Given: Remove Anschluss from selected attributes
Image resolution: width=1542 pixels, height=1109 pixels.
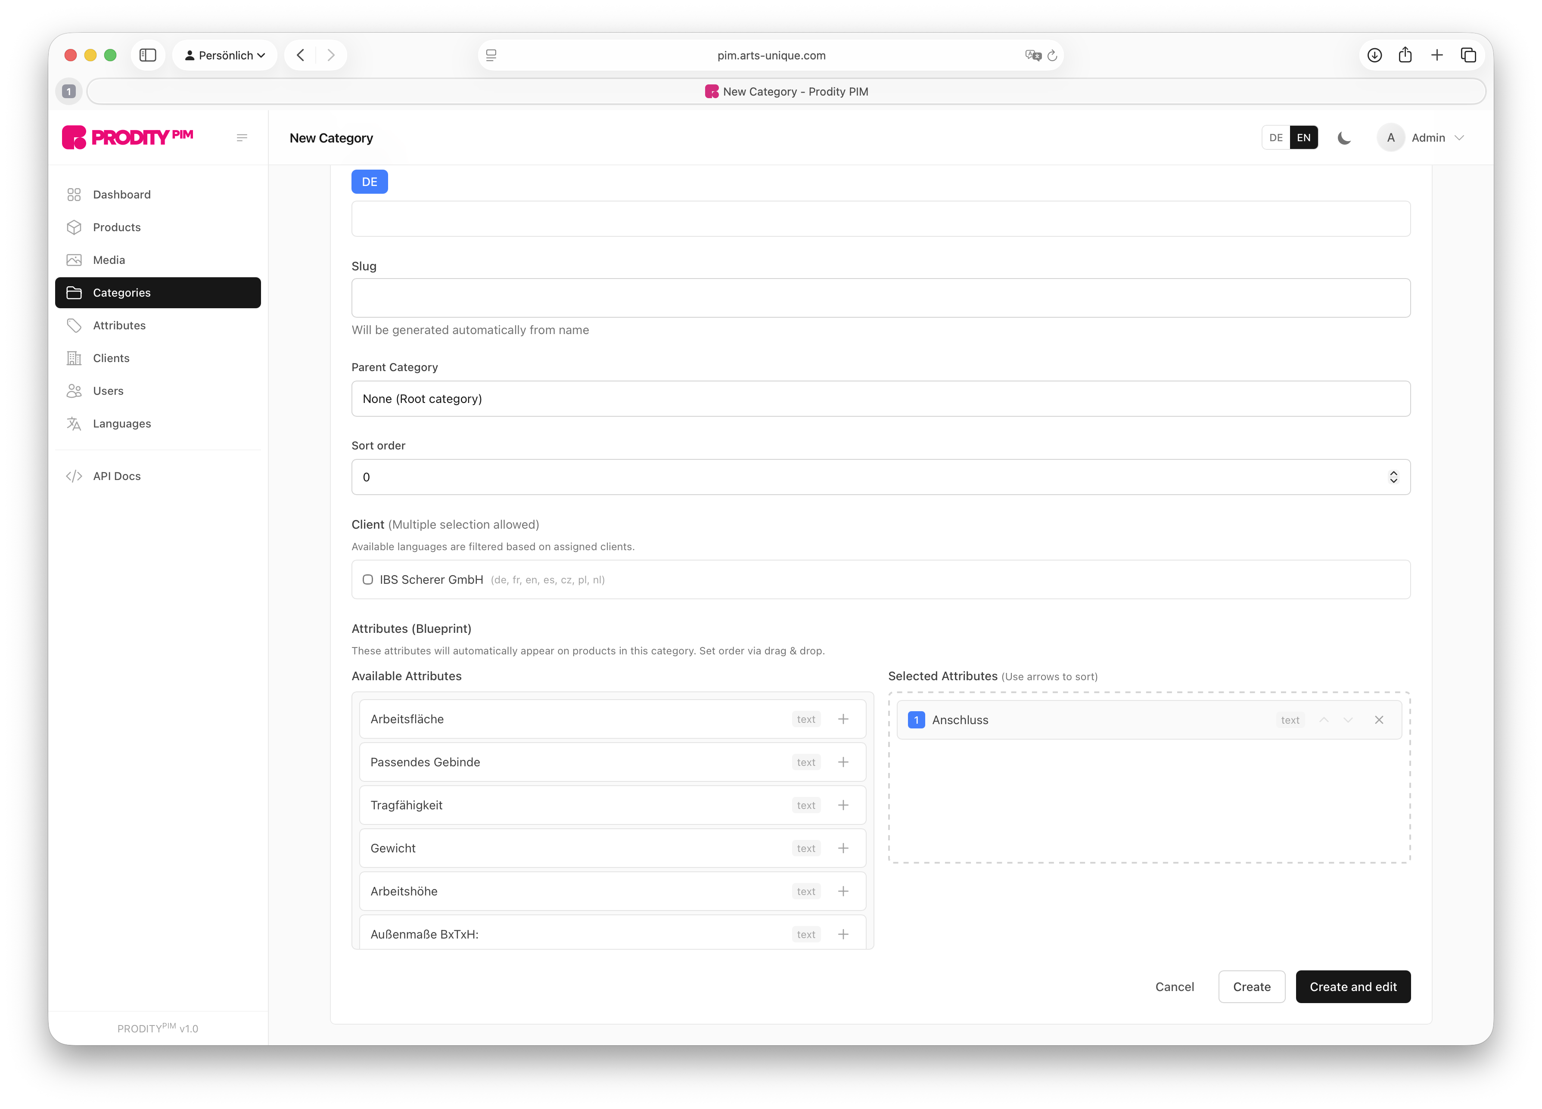Looking at the screenshot, I should [1379, 720].
